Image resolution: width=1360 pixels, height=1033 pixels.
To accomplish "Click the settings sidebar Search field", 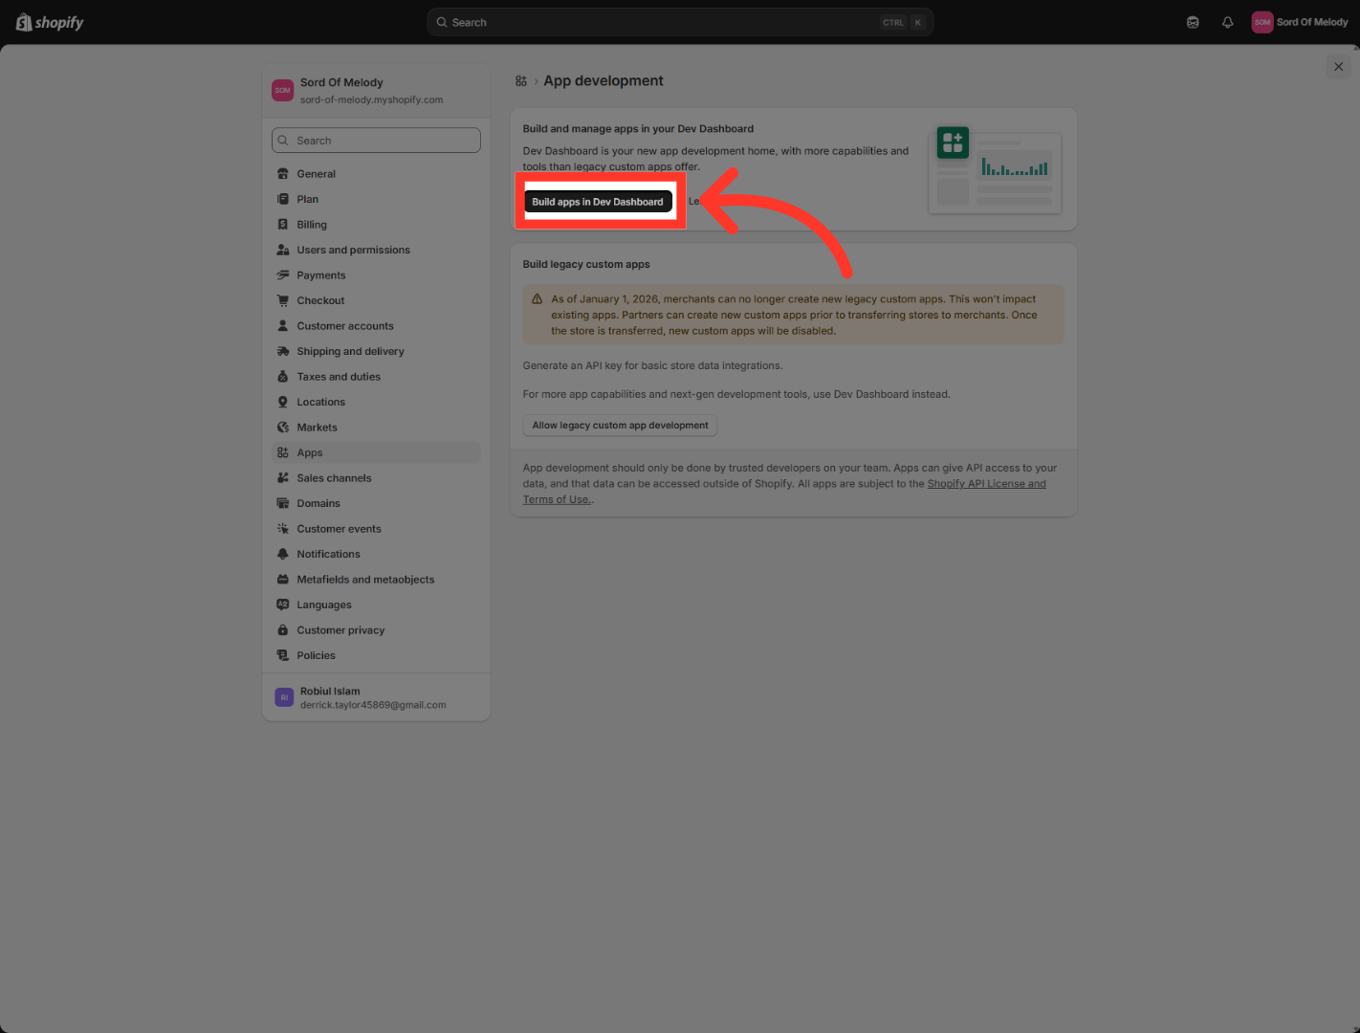I will (x=376, y=141).
